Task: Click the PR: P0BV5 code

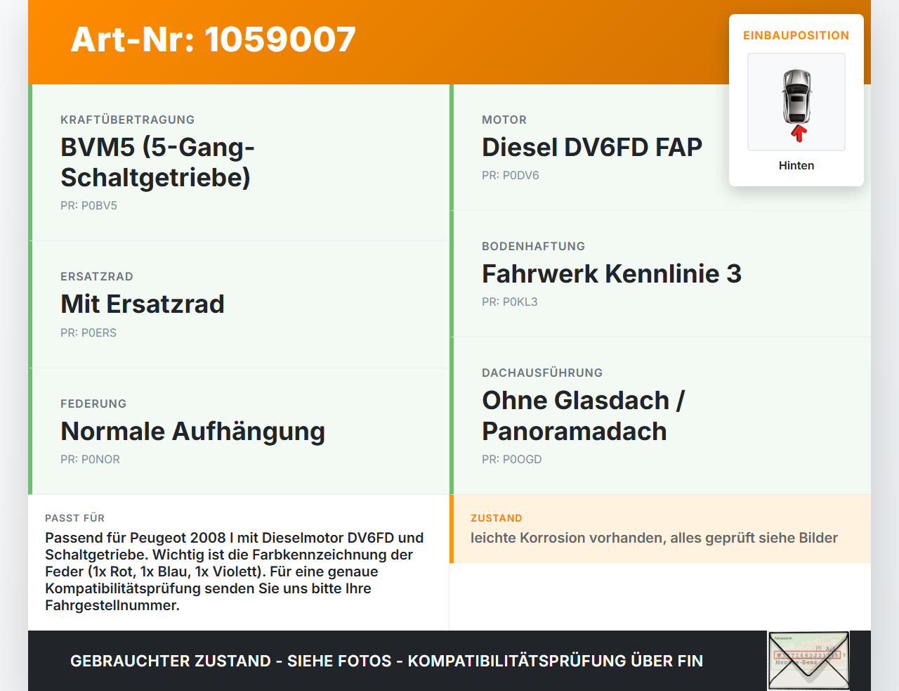Action: coord(88,206)
